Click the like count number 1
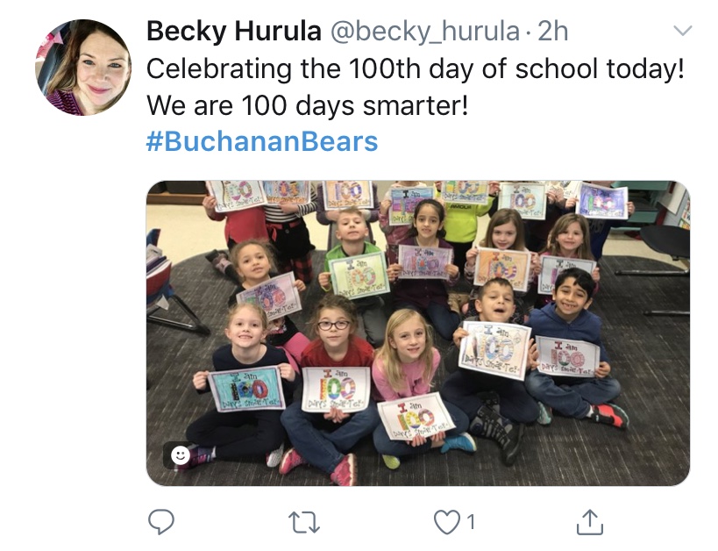The image size is (718, 551). click(x=471, y=522)
